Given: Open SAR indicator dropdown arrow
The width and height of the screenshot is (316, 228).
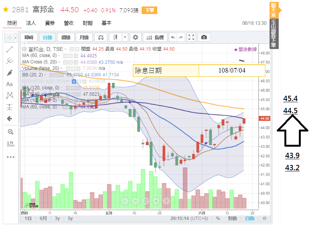Looking at the screenshot, I should coord(67,81).
